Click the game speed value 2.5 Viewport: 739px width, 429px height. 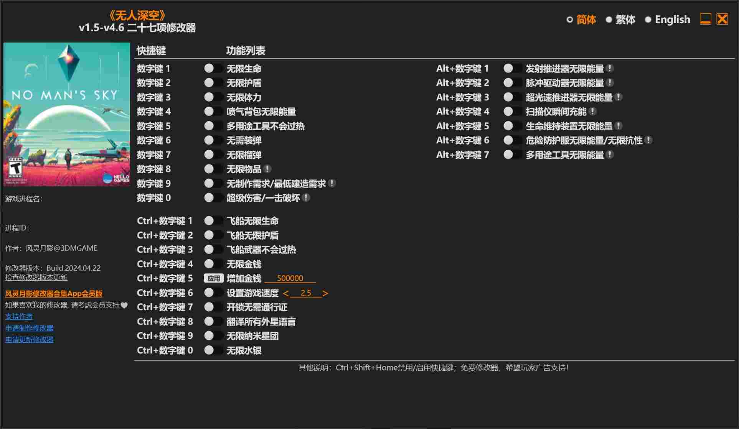(306, 293)
